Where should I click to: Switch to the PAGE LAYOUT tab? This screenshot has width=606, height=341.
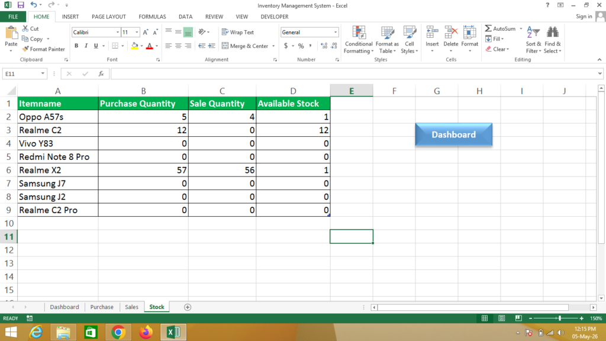coord(109,17)
